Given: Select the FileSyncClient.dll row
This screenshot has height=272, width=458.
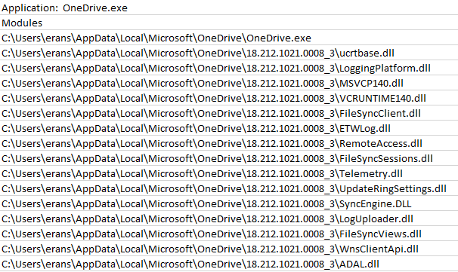Looking at the screenshot, I should (x=229, y=113).
